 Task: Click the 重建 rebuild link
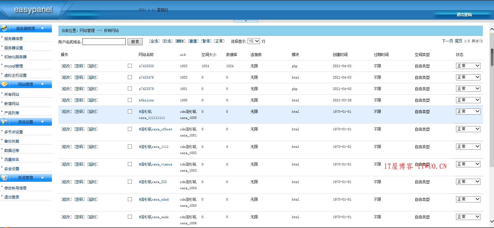(193, 41)
